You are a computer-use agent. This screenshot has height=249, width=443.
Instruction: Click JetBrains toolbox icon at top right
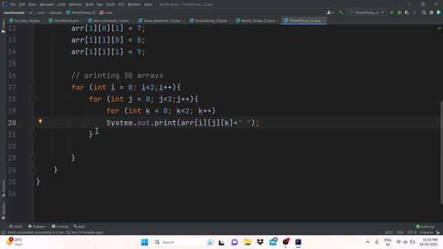439,12
